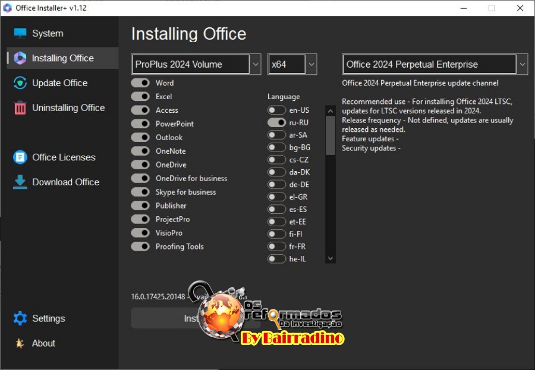
Task: Disable Skype for business switch
Action: click(x=140, y=192)
